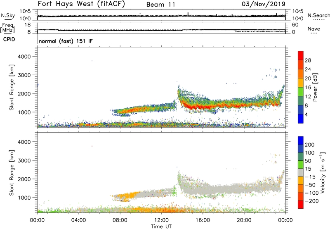Click the 'Slant Range [km]' label of velocity panel
330x229 pixels.
click(x=12, y=173)
